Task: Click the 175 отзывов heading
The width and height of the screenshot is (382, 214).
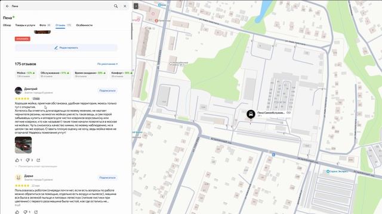Action: (25, 64)
